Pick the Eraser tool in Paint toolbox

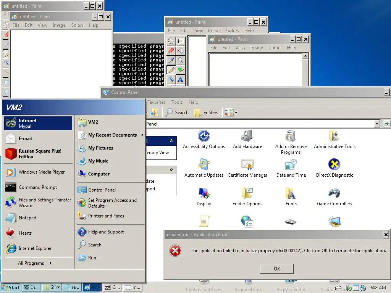tap(171, 51)
